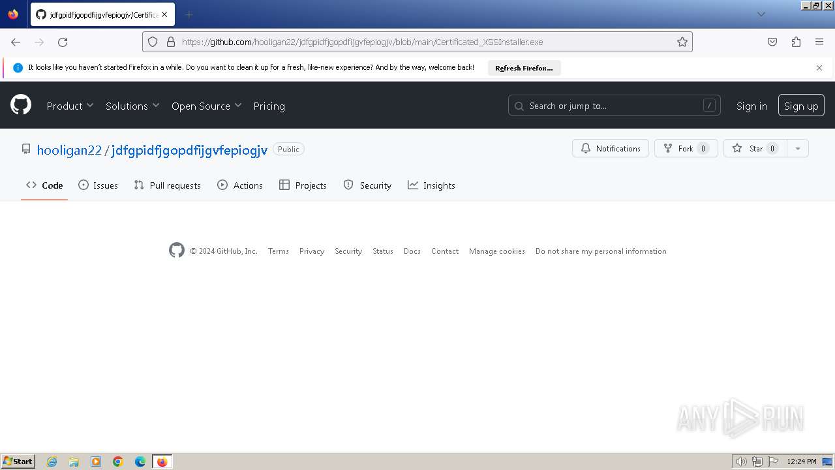Click the Notifications button
Image resolution: width=835 pixels, height=470 pixels.
(x=611, y=148)
